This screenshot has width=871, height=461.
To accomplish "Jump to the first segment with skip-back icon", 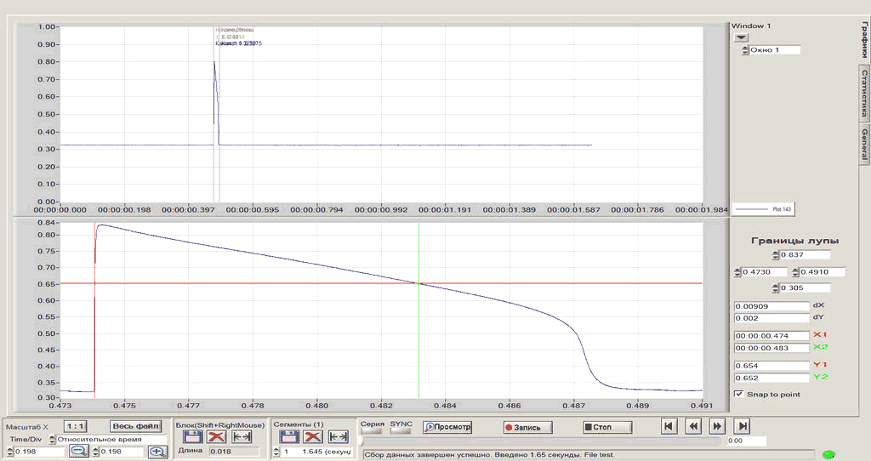I will pos(669,427).
